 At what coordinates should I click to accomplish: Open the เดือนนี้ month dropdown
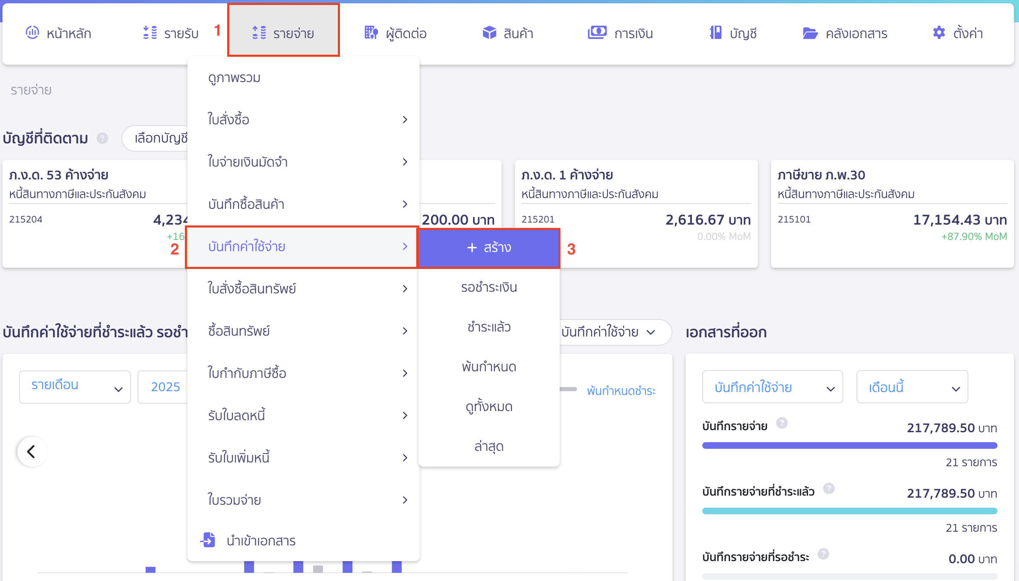[x=912, y=387]
